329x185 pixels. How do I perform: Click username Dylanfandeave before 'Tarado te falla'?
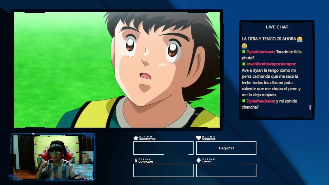(260, 52)
